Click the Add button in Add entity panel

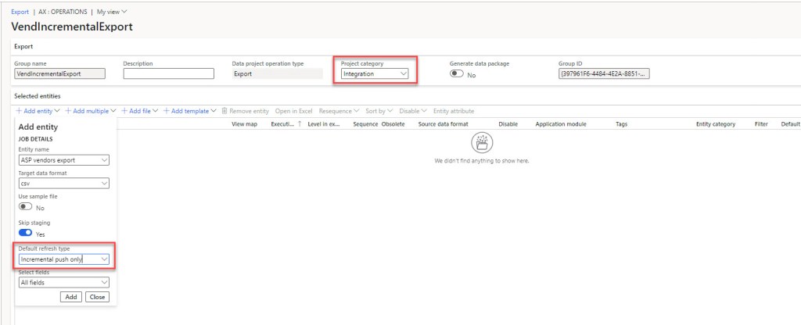[x=71, y=297]
